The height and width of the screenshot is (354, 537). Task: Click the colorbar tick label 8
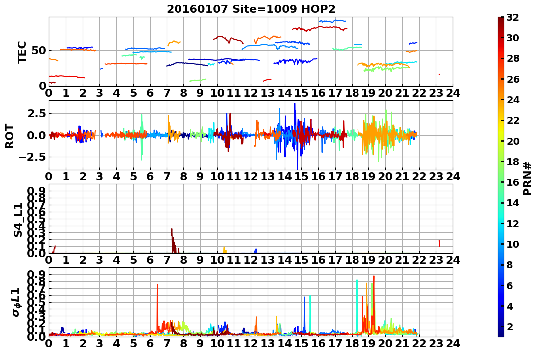coord(510,265)
